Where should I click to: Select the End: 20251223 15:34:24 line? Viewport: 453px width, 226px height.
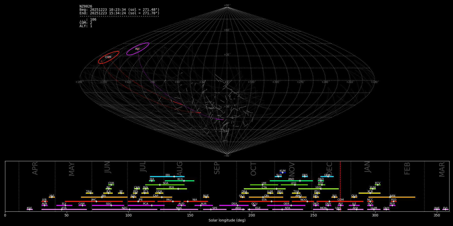pyautogui.click(x=120, y=13)
